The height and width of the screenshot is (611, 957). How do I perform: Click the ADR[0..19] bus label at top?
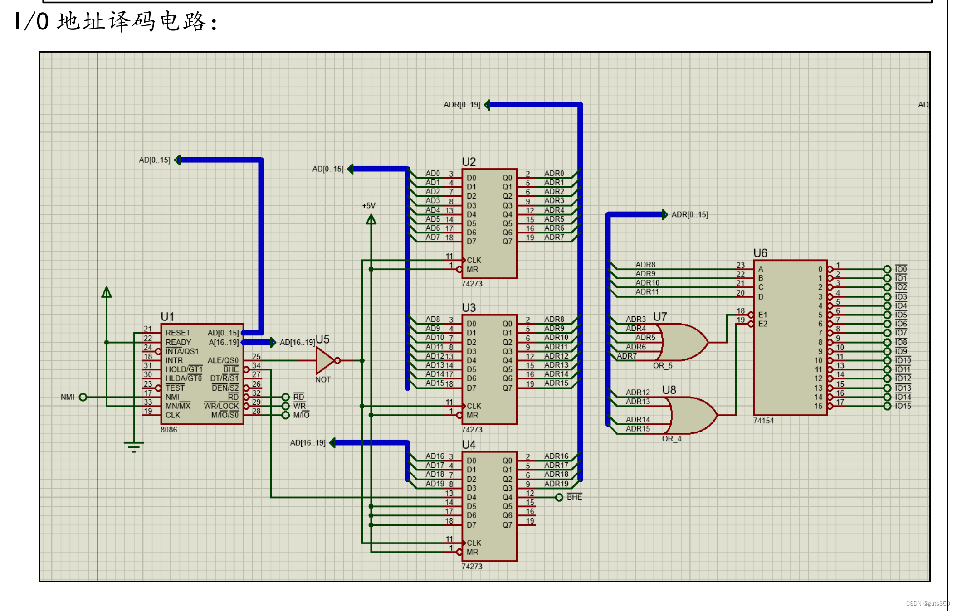coord(461,105)
